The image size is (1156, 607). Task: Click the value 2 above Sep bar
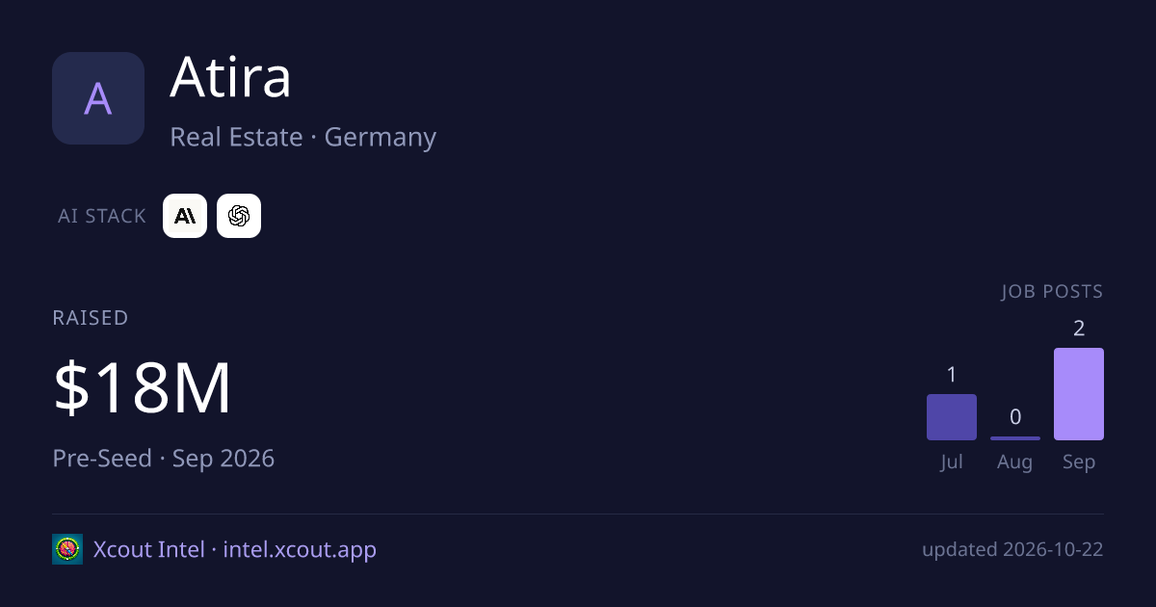click(x=1079, y=329)
